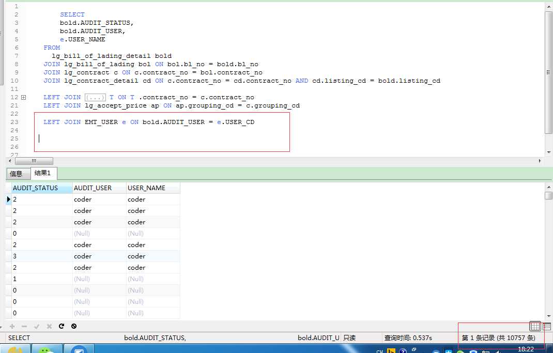Click the 查询时间: 0.537s status entry
553x353 pixels.
(x=408, y=338)
